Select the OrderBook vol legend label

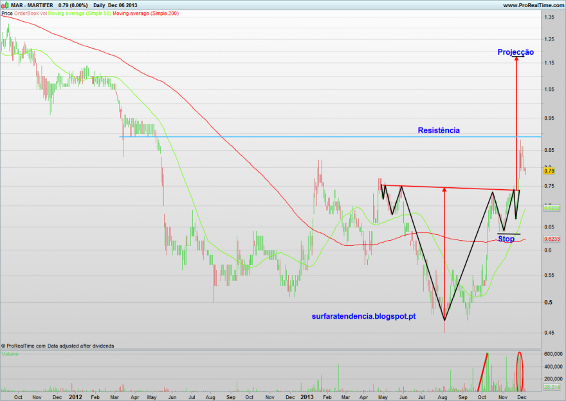point(30,14)
